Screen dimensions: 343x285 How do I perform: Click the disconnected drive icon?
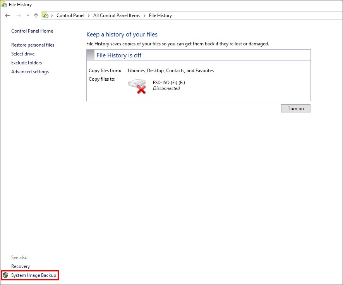pos(137,86)
